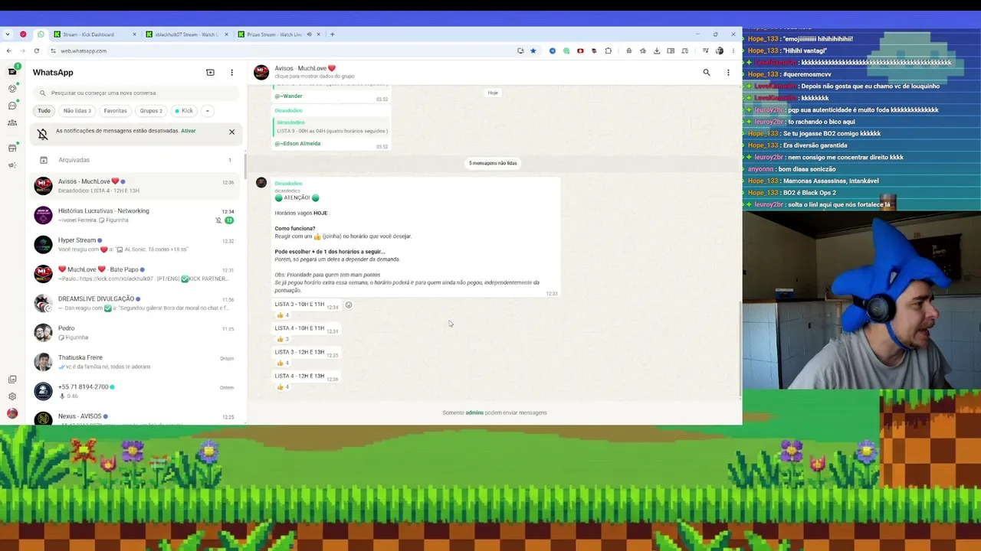The width and height of the screenshot is (981, 551).
Task: Select the Grupos filter chip
Action: click(151, 111)
